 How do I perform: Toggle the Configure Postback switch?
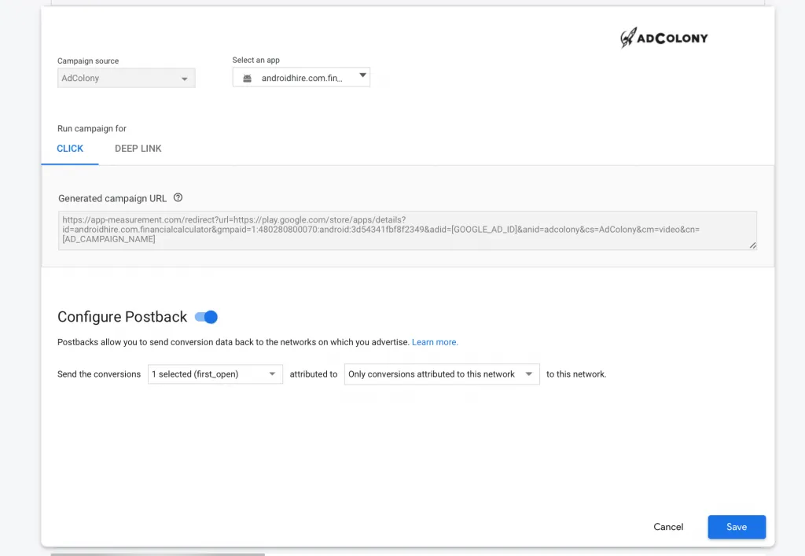pos(207,317)
